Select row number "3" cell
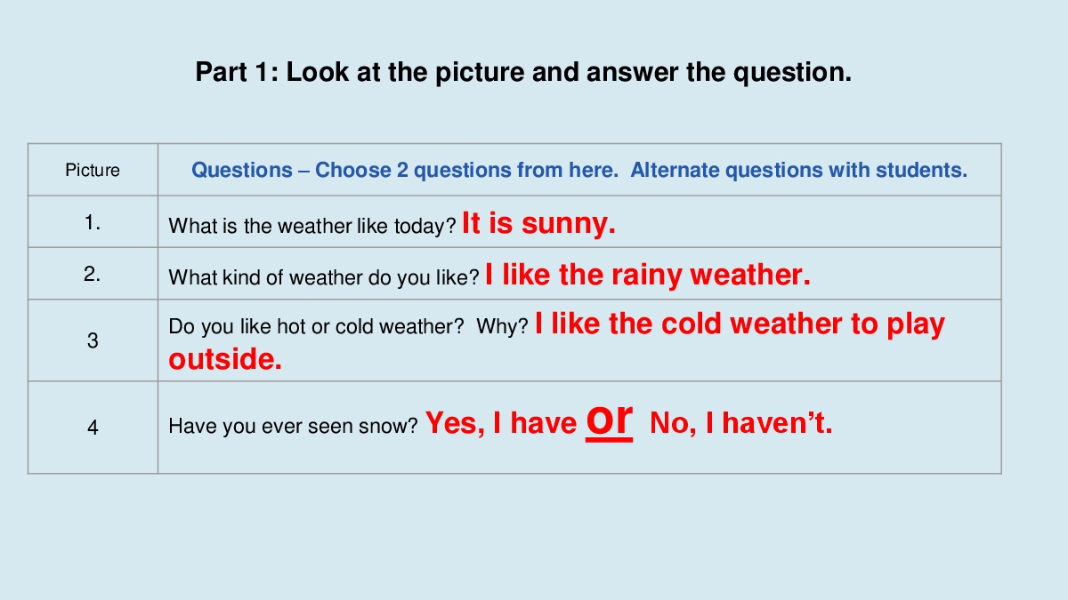 click(93, 340)
